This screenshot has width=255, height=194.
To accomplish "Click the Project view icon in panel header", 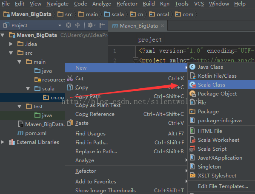I will (6, 25).
